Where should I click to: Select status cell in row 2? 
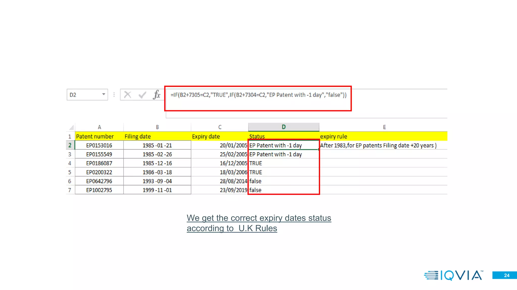(284, 145)
